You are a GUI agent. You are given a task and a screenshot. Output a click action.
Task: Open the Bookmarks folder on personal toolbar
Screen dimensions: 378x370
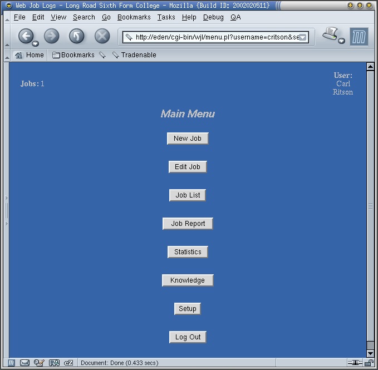point(73,55)
